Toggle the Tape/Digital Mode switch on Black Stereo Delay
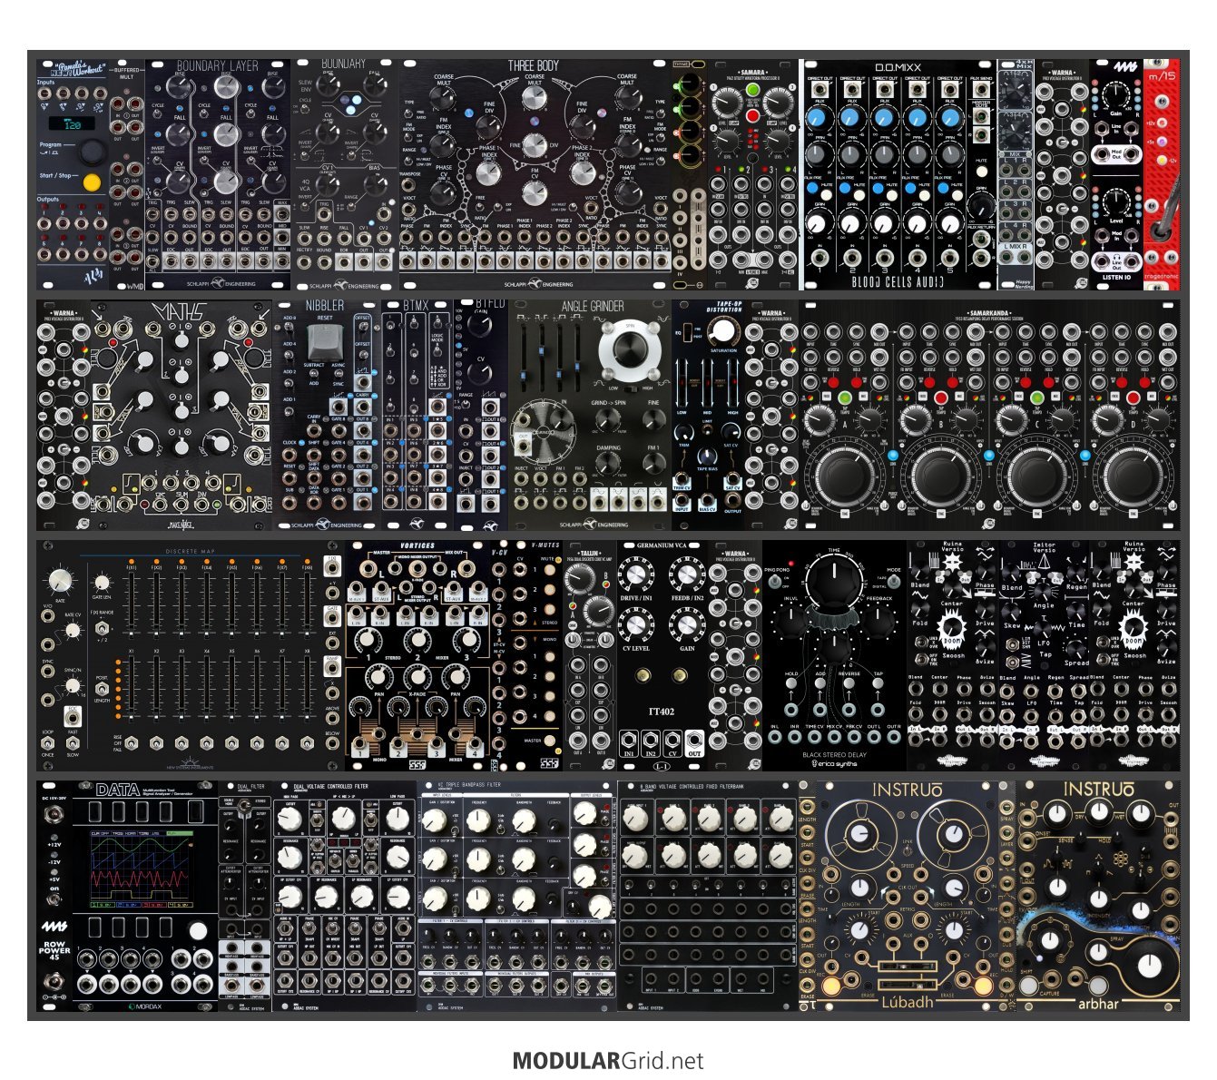The width and height of the screenshot is (1217, 1080). [x=892, y=583]
